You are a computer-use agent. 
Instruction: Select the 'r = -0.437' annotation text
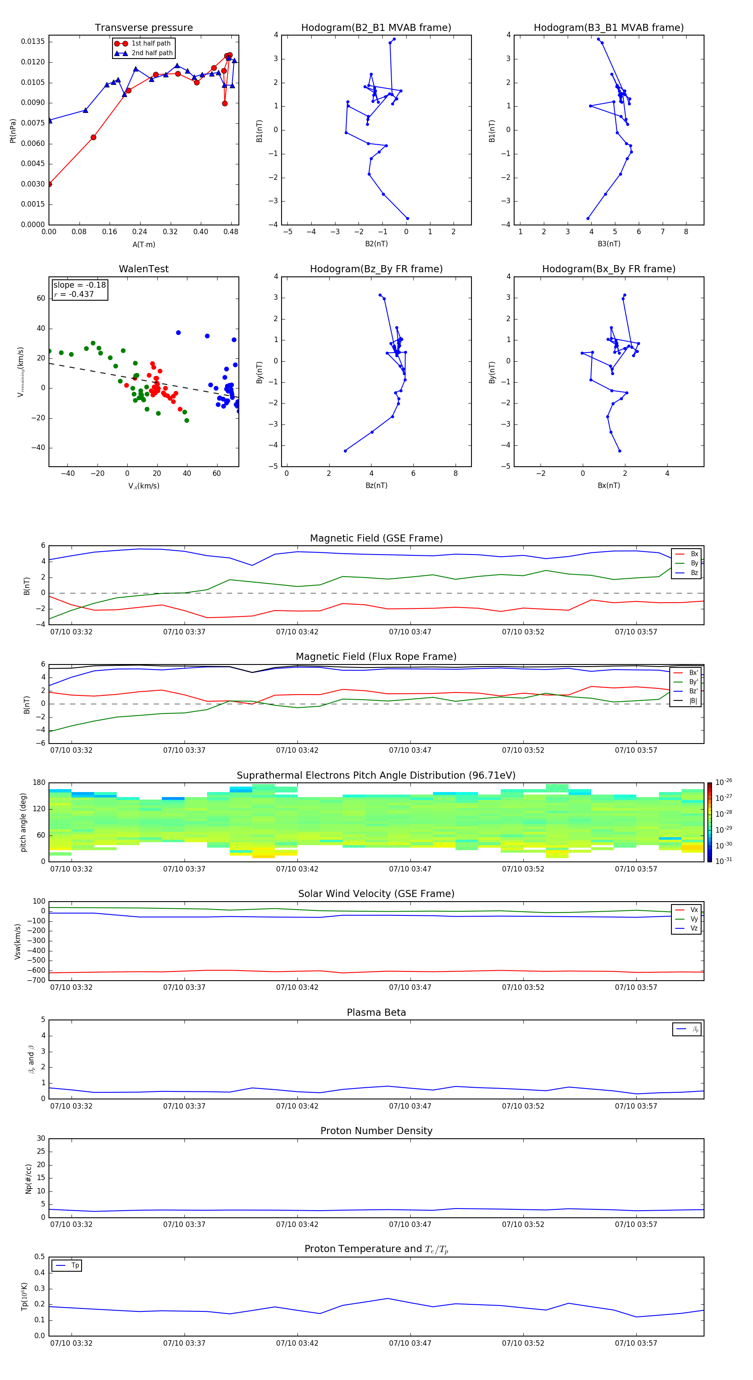point(74,294)
